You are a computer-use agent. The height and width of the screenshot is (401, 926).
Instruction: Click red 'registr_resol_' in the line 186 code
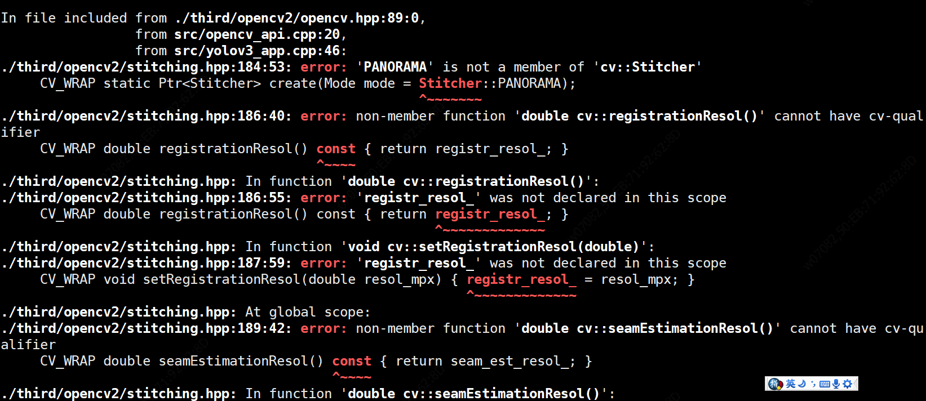pos(490,214)
